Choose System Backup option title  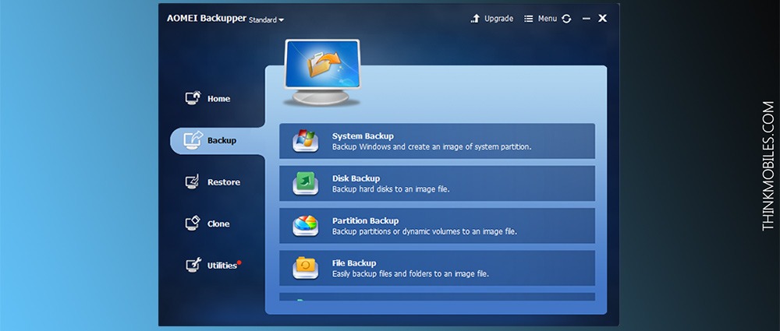363,136
